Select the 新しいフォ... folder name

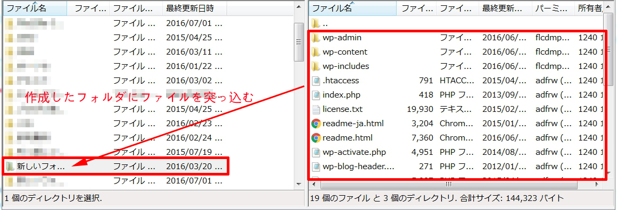(41, 167)
